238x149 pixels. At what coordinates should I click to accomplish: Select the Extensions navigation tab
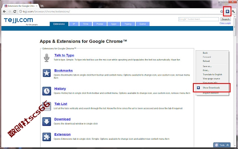[x=59, y=24]
